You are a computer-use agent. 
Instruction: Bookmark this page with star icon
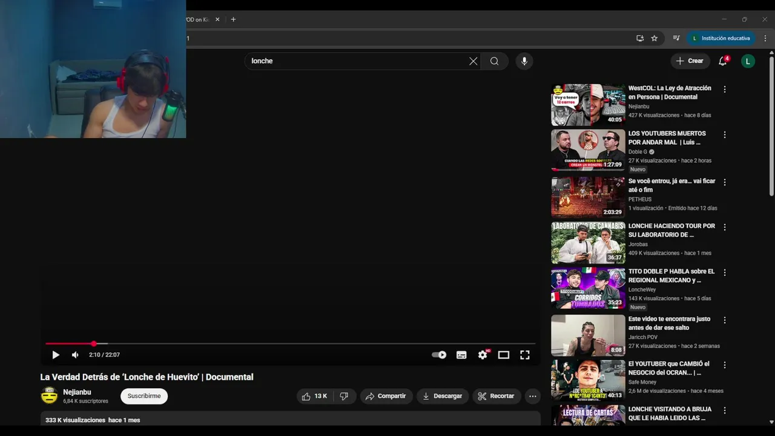(x=655, y=38)
